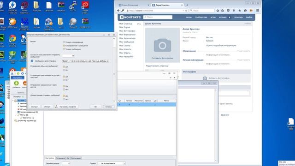The width and height of the screenshot is (295, 166).
Task: Select 'Да' for sending ordinary messages
Action: pos(64,66)
